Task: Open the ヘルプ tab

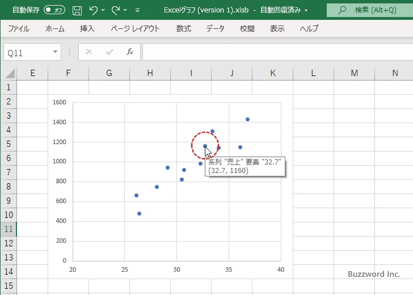Action: (309, 28)
